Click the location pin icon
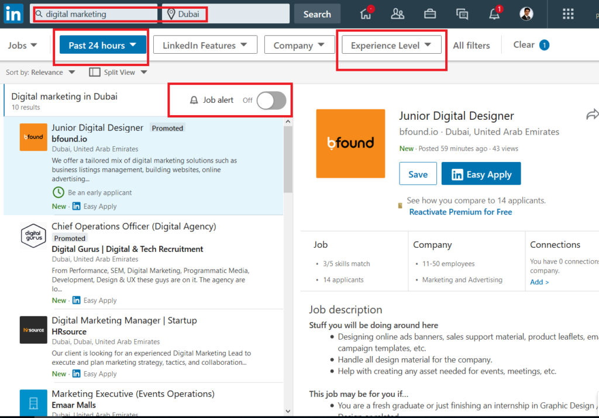This screenshot has width=599, height=418. click(x=171, y=14)
